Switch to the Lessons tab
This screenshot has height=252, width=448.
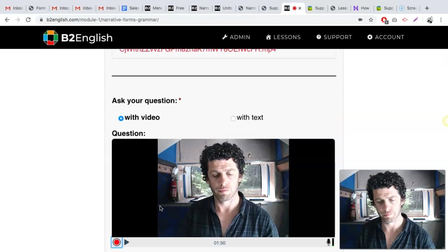(339, 8)
